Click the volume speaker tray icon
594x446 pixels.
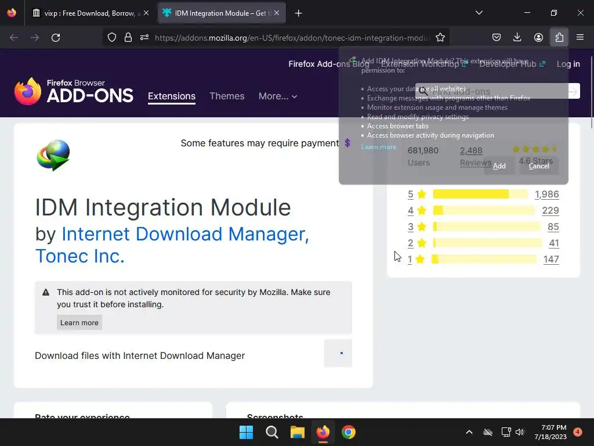520,432
